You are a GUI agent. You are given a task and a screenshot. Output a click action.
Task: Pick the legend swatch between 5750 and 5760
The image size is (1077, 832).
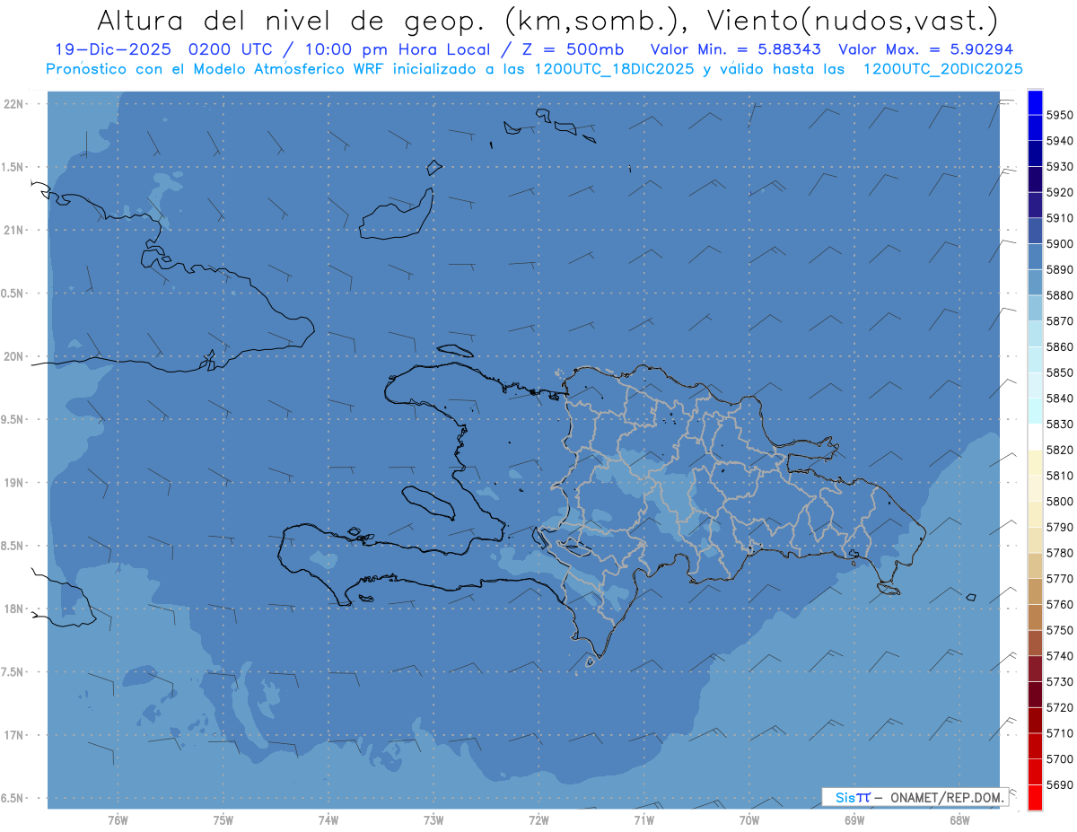1035,617
